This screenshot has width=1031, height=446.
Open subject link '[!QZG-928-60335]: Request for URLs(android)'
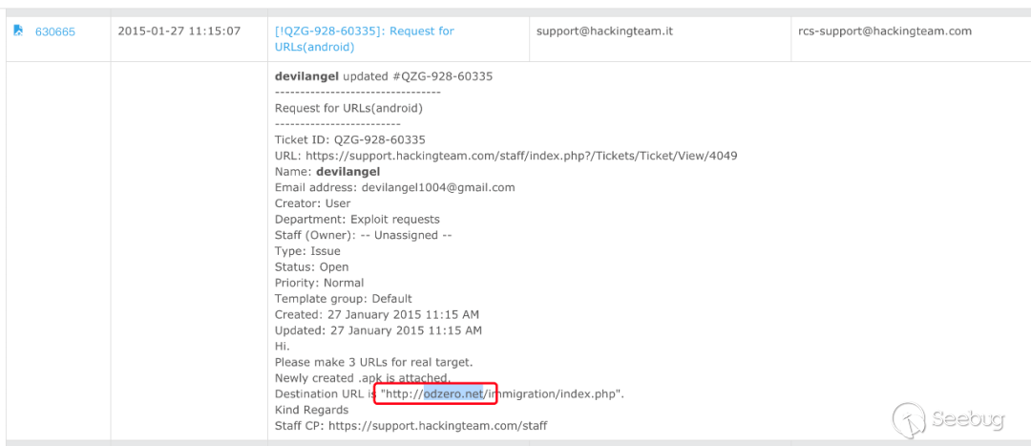(x=365, y=39)
